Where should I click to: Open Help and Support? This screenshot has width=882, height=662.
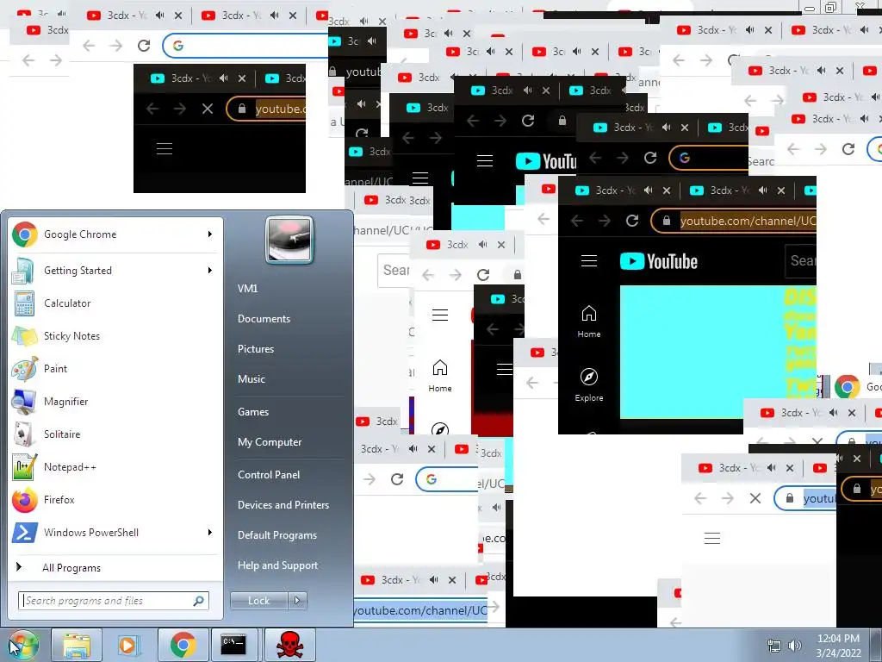pos(278,565)
